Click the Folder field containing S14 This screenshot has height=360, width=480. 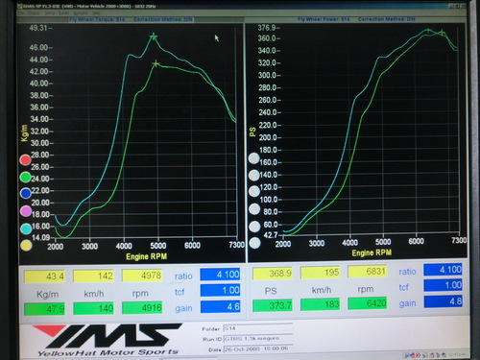pos(258,328)
